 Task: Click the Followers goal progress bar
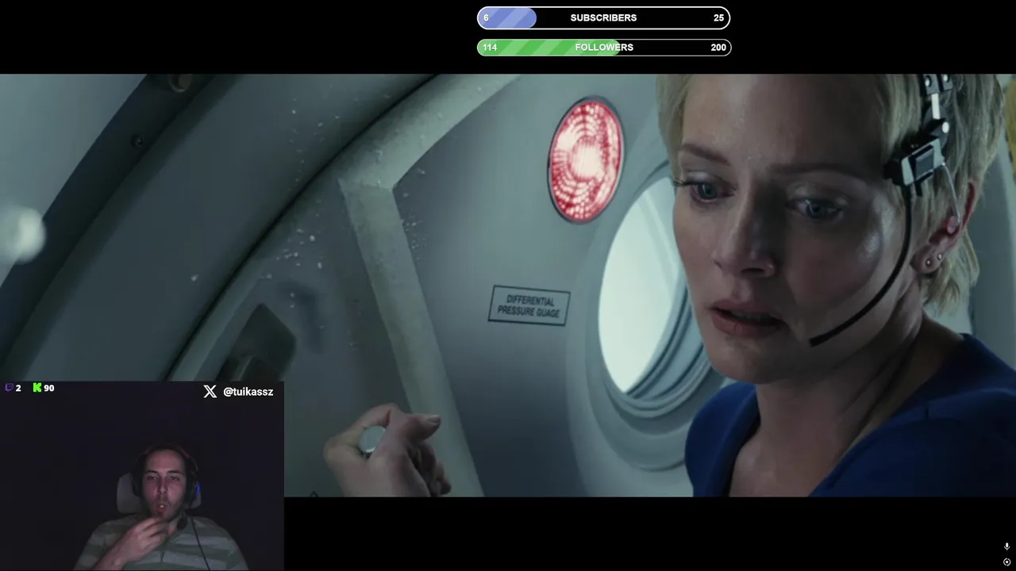tap(603, 48)
